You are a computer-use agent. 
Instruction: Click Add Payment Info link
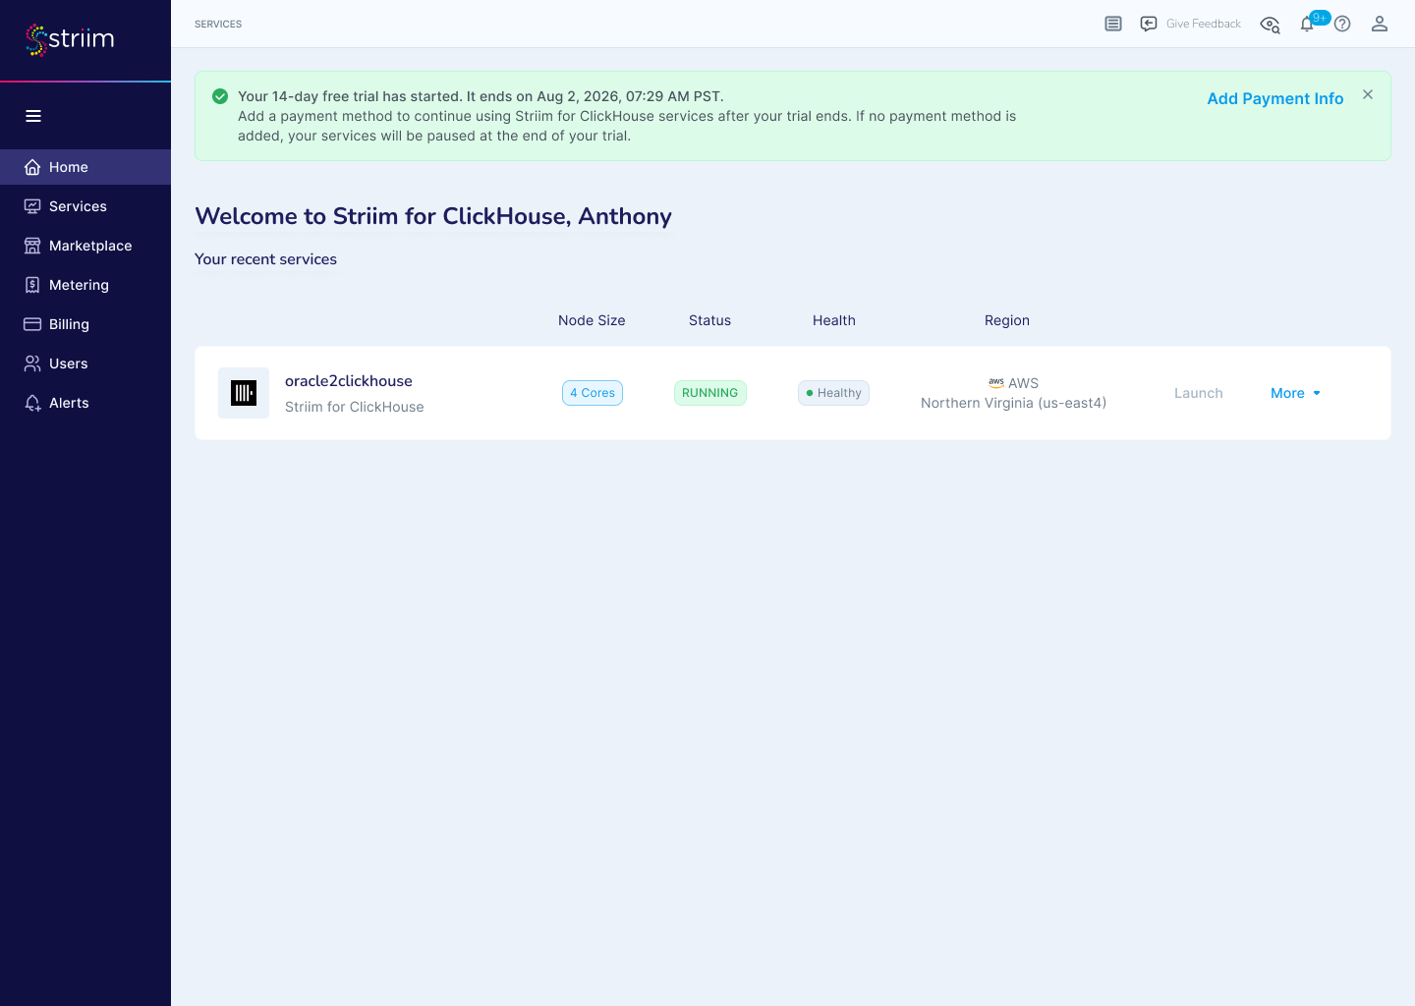1275,98
